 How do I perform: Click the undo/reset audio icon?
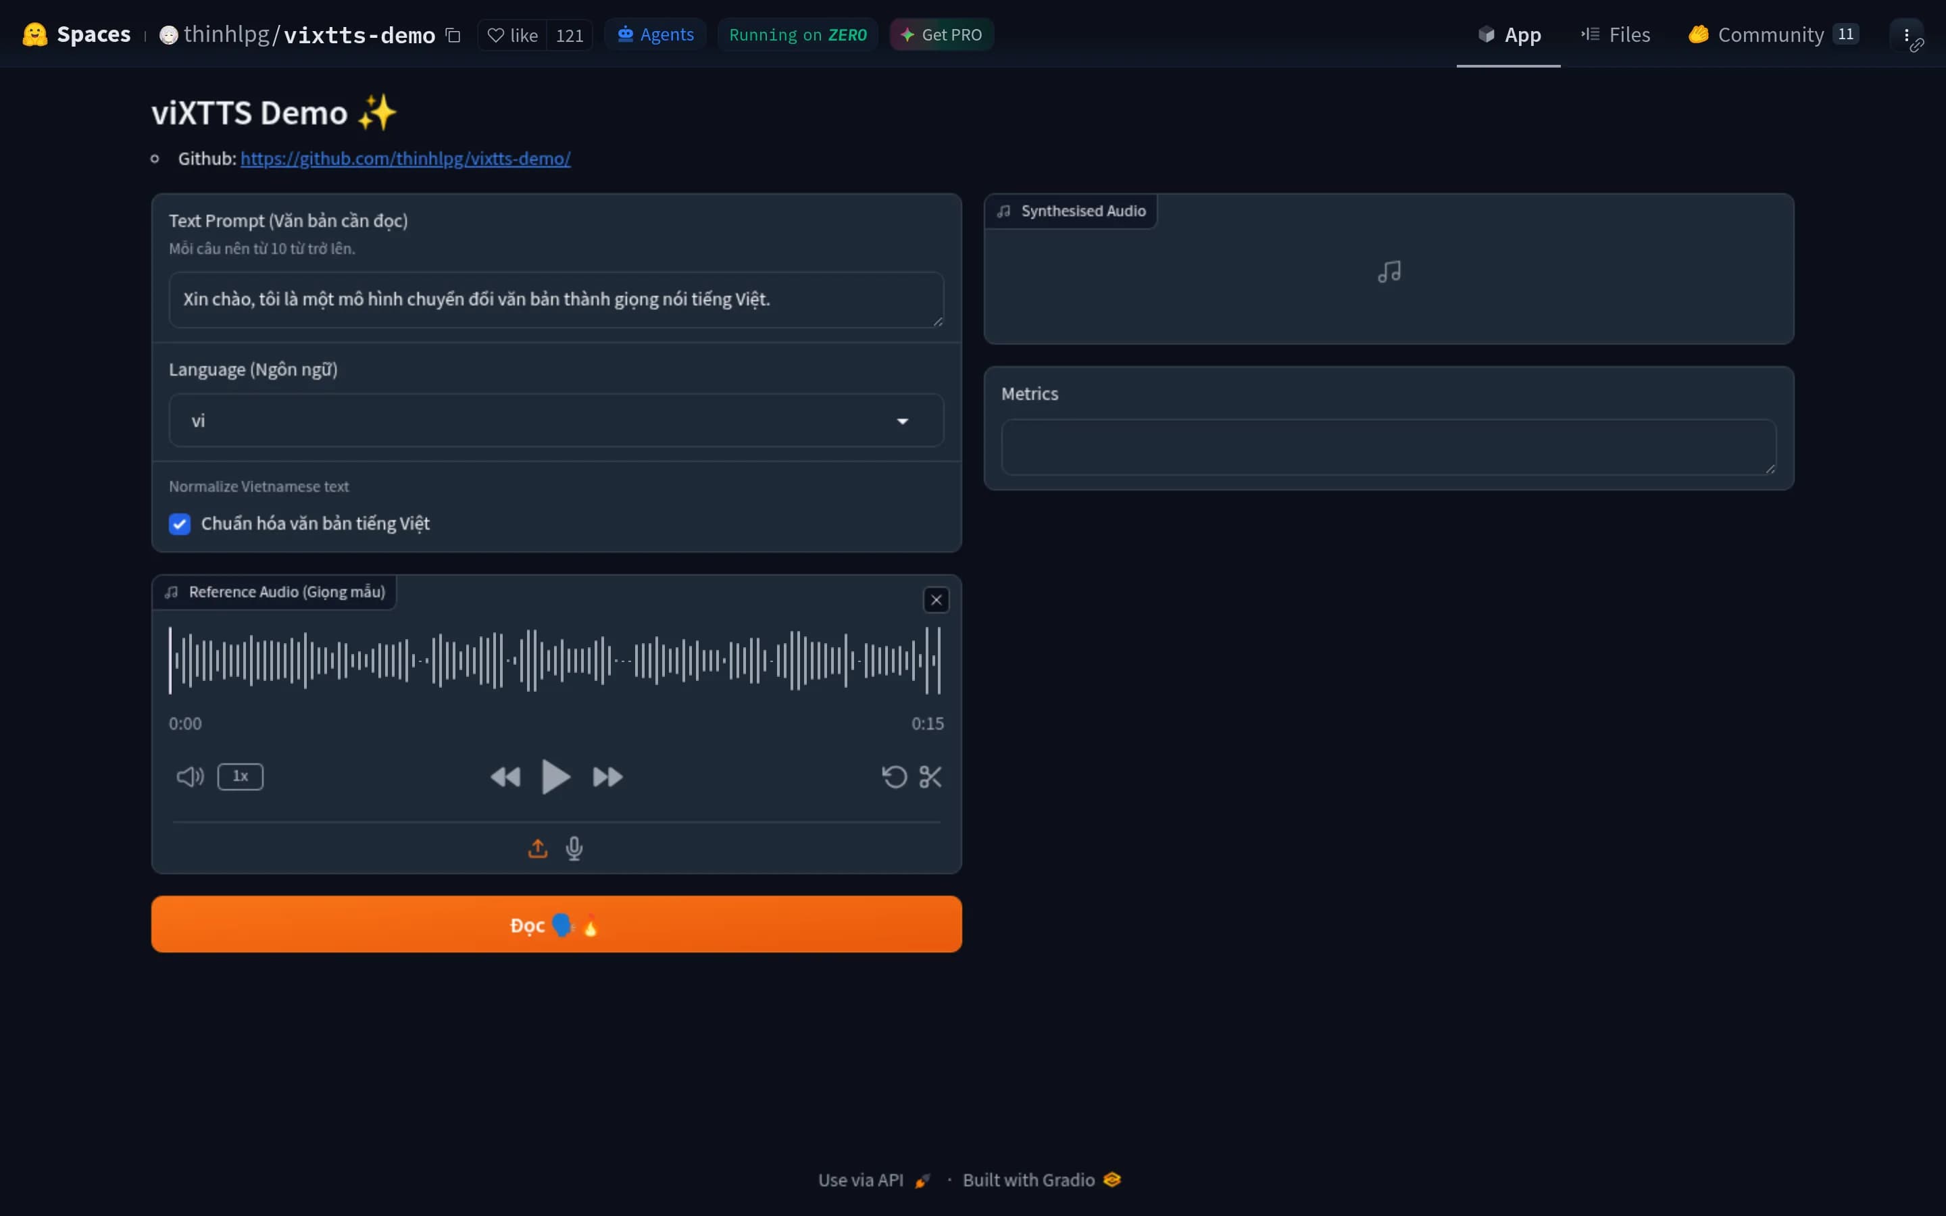click(x=894, y=777)
